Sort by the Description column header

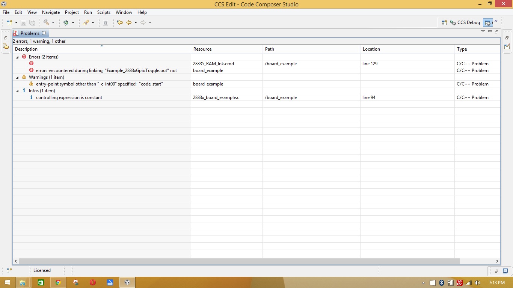(x=102, y=49)
